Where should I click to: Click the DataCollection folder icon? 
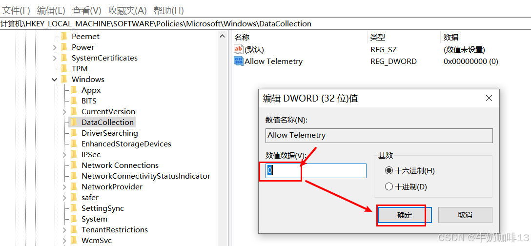74,122
